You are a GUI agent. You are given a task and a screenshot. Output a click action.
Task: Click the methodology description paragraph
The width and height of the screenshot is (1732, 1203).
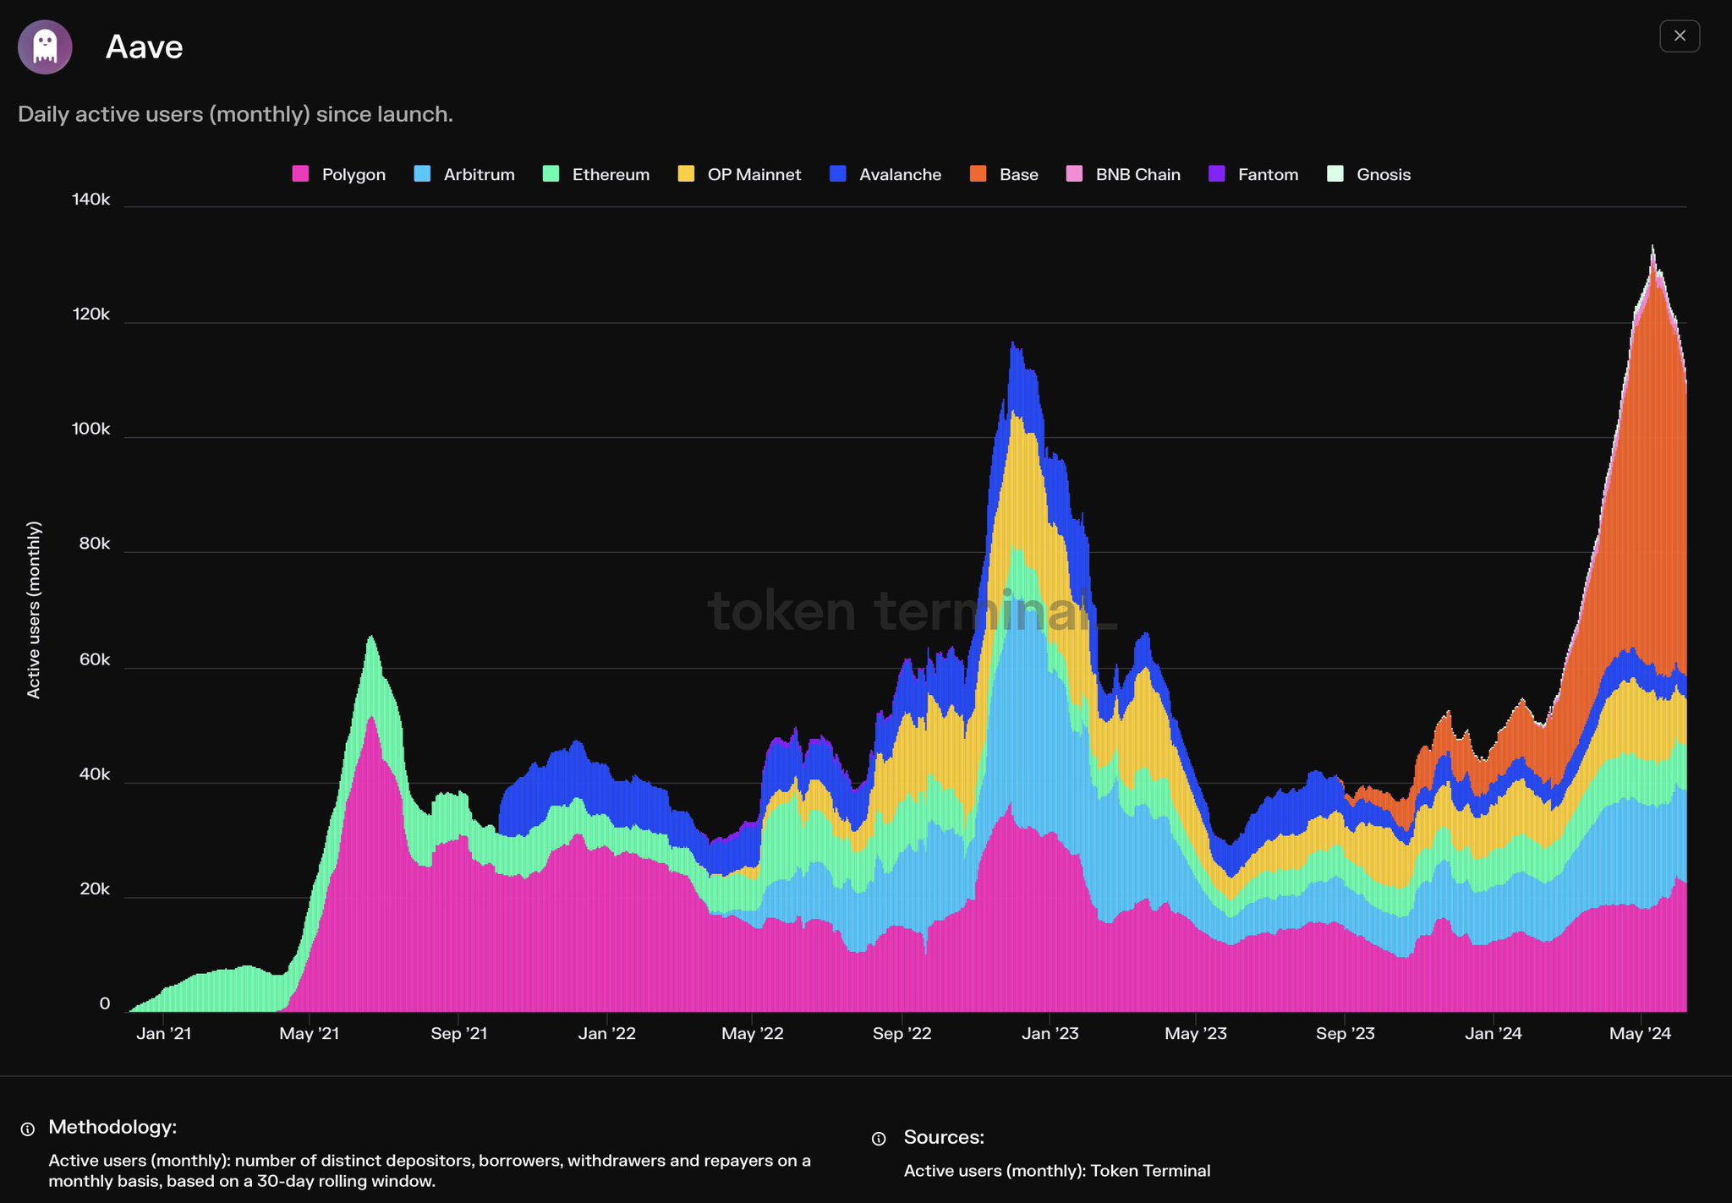point(430,1171)
